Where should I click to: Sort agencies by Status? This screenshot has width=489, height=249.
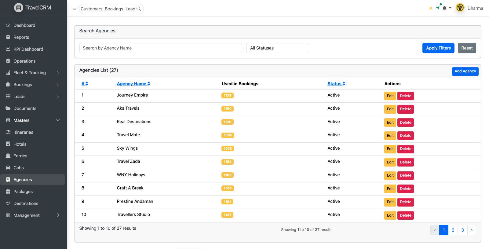point(336,84)
